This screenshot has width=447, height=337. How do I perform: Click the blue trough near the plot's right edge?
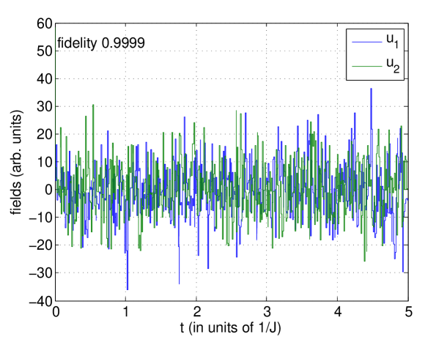click(x=402, y=270)
